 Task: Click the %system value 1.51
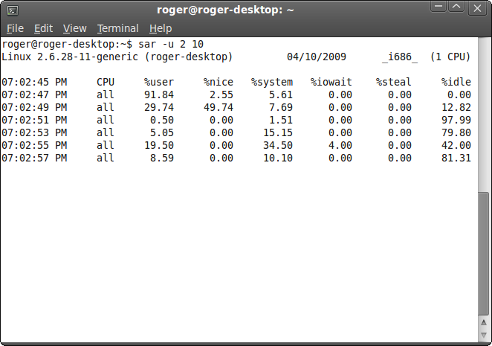pyautogui.click(x=281, y=120)
